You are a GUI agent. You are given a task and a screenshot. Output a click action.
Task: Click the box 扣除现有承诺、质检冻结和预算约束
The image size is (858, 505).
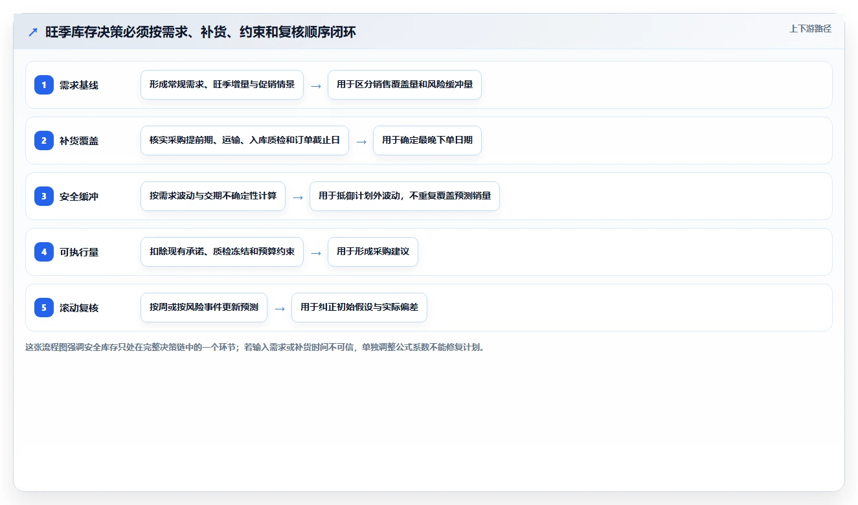[x=222, y=252]
